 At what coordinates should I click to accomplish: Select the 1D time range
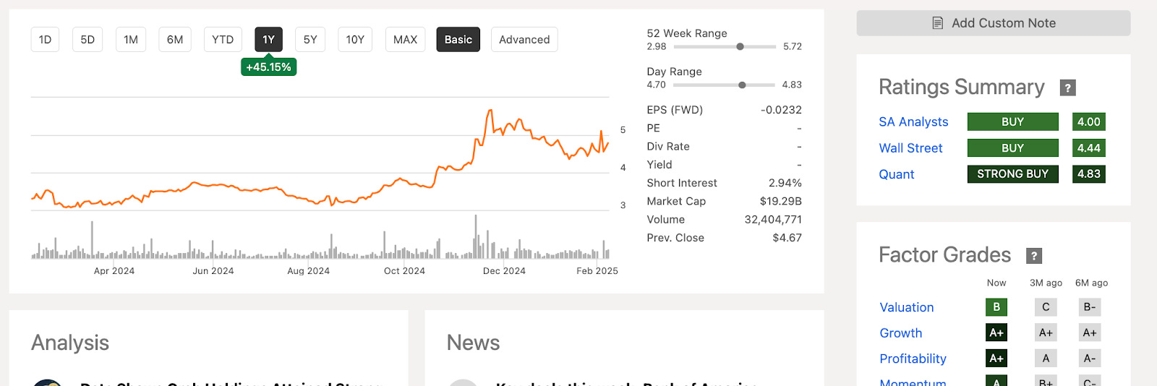pyautogui.click(x=45, y=40)
